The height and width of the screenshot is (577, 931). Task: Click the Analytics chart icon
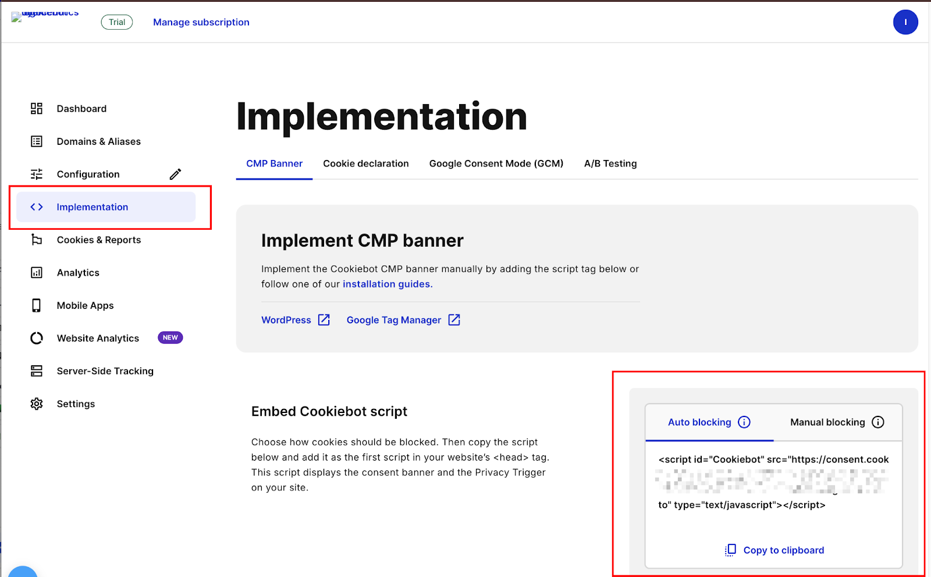tap(37, 272)
